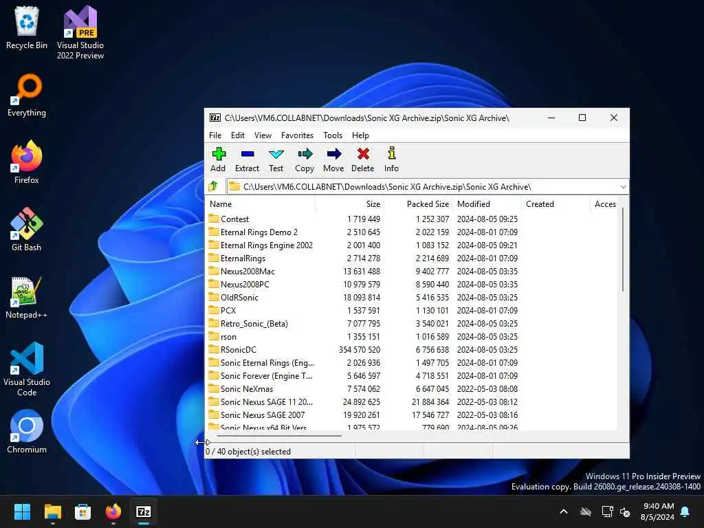Select the OldRSonic folder
Image resolution: width=704 pixels, height=528 pixels.
pyautogui.click(x=234, y=297)
